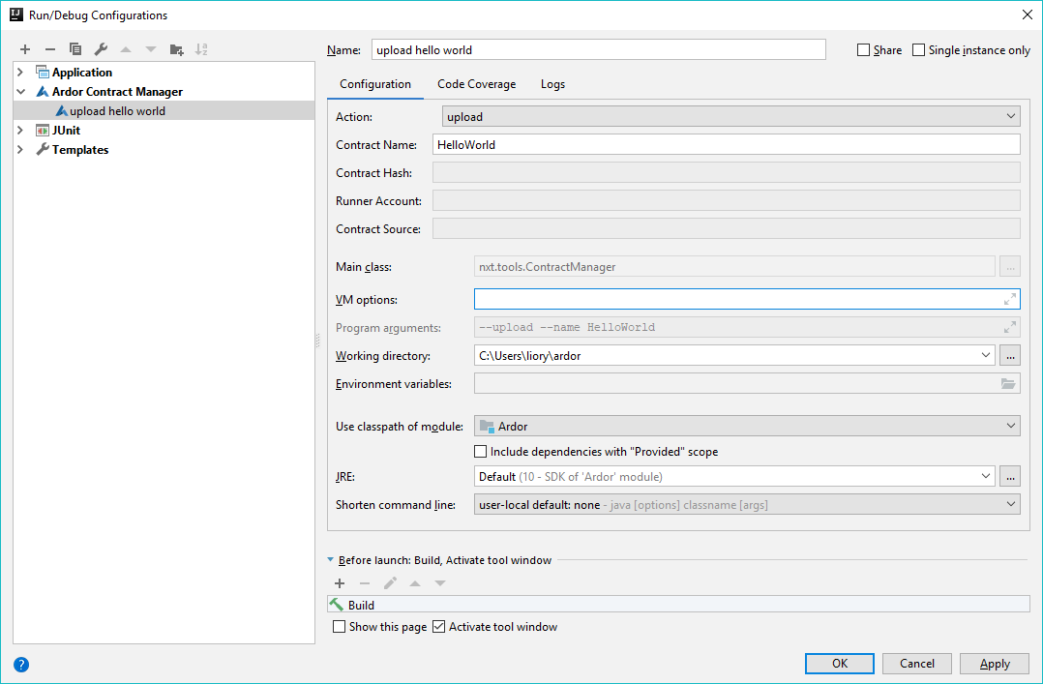This screenshot has width=1043, height=684.
Task: Click the sort configurations alphabetically icon
Action: [x=201, y=49]
